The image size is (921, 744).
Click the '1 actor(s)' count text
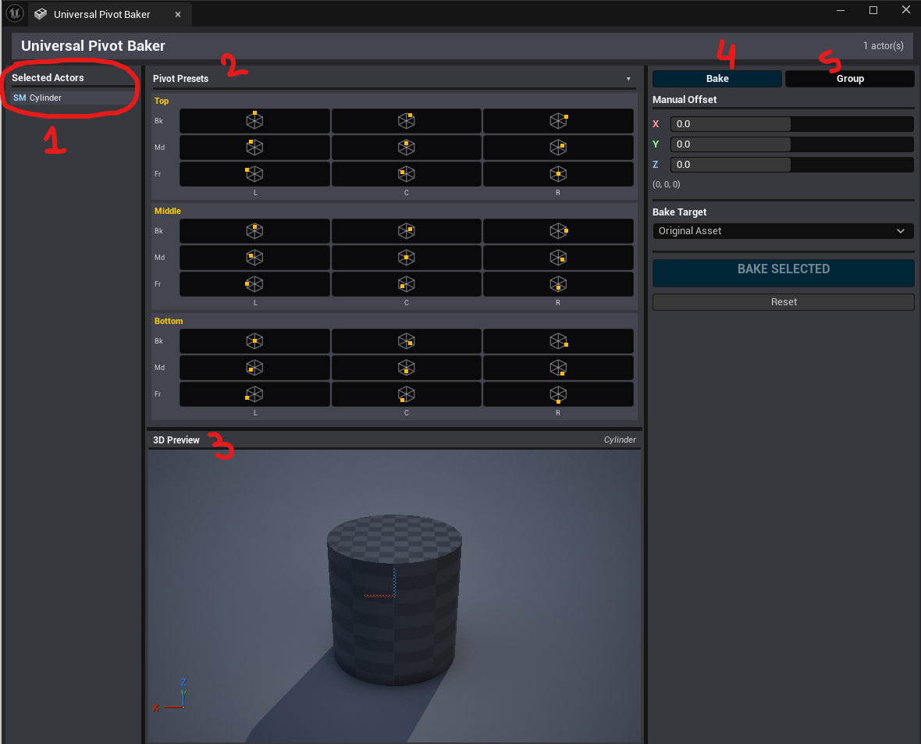[883, 46]
